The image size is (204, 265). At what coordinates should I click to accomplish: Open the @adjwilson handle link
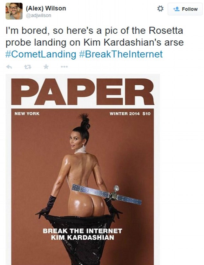pos(38,16)
